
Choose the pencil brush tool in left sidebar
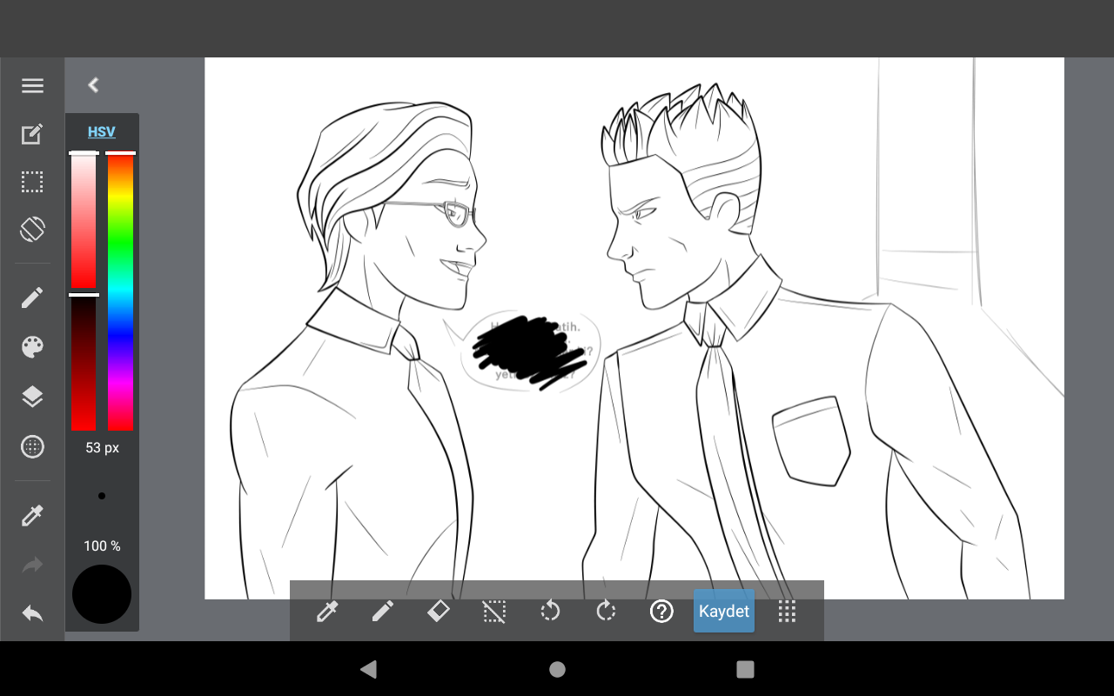point(32,298)
